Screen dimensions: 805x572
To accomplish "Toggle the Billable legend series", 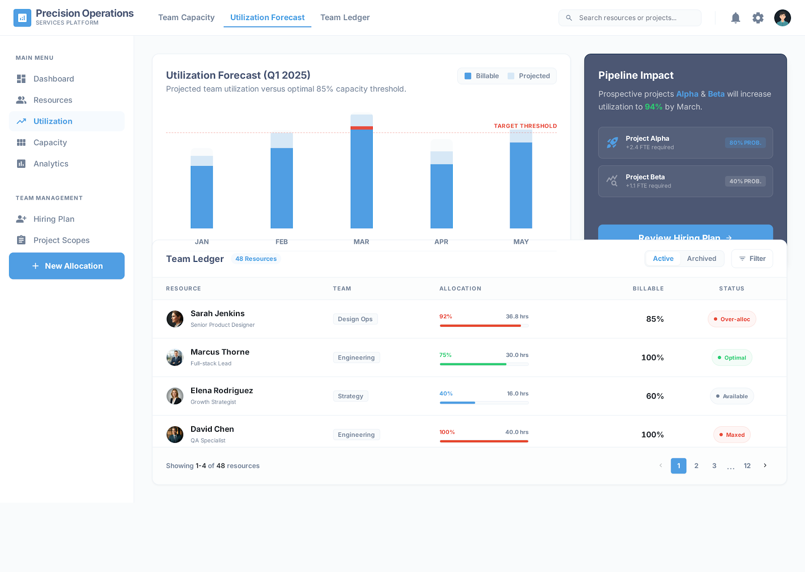I will click(x=481, y=76).
